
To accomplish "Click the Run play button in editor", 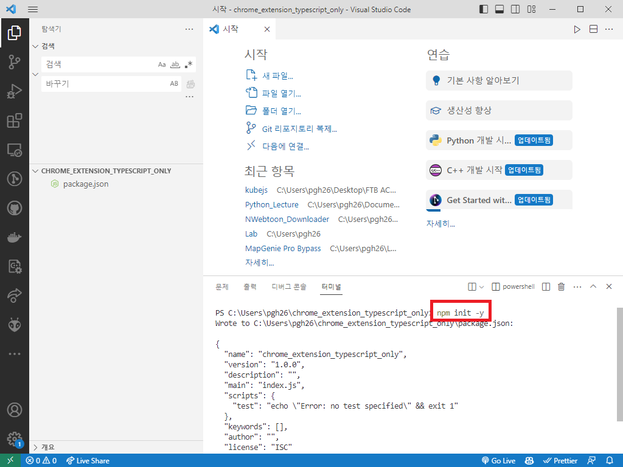I will [577, 29].
